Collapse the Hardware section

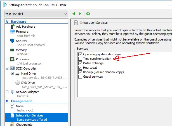coord(7,22)
